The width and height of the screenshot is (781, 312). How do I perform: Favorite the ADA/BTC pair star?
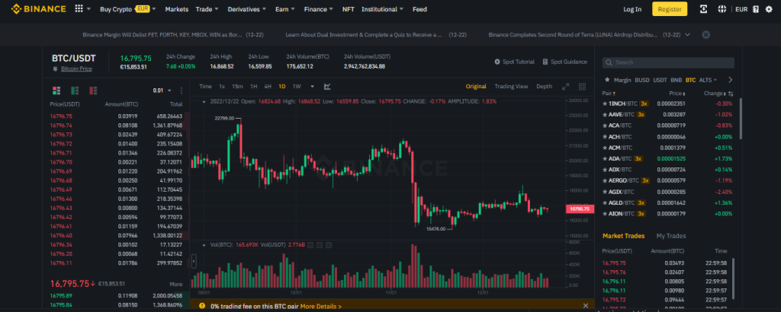606,158
